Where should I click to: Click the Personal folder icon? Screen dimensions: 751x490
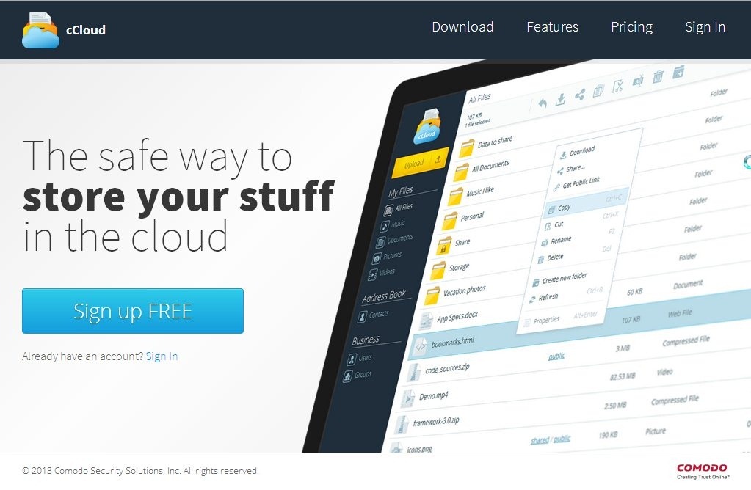point(450,219)
